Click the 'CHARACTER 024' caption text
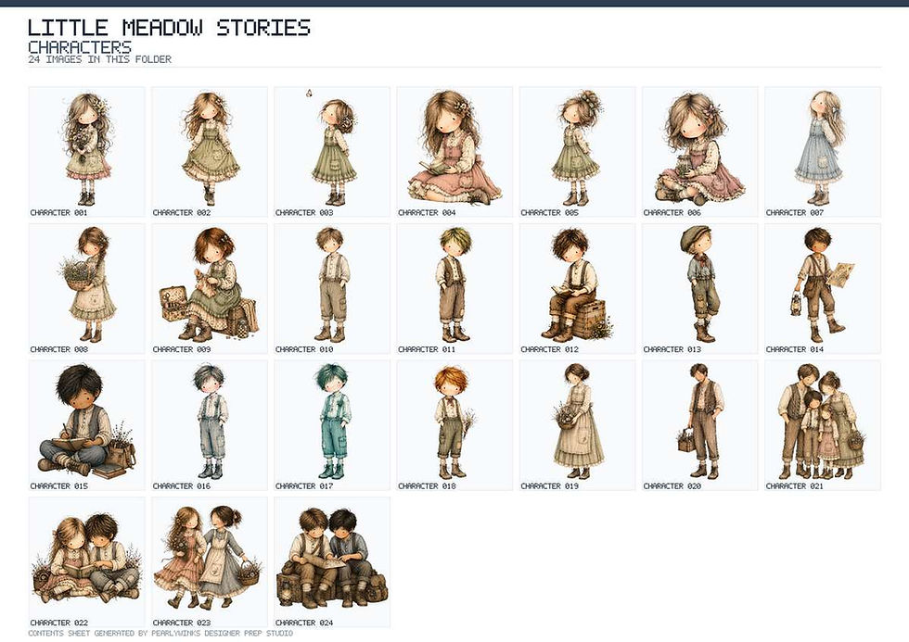Viewport: 909px width, 642px height. [304, 623]
